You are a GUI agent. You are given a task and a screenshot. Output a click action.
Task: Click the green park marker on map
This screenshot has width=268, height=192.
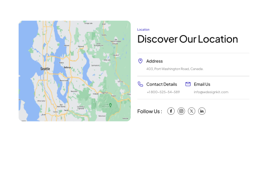point(111,105)
